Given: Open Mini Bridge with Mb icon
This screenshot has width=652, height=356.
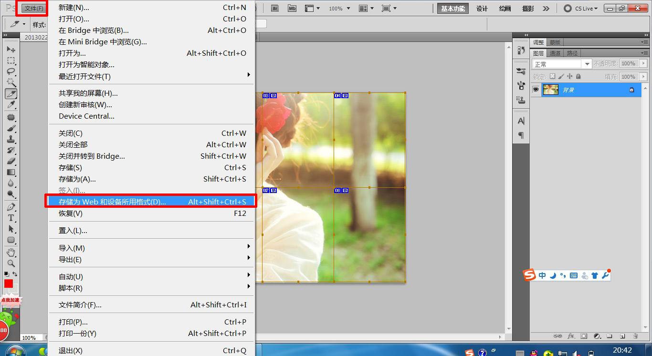Looking at the screenshot, I should click(x=292, y=9).
